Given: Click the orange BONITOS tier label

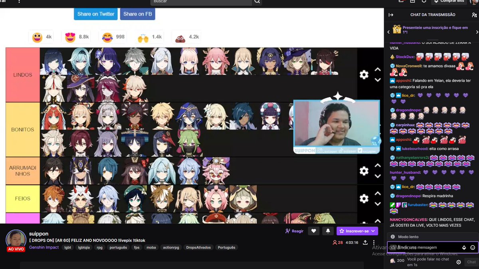Looking at the screenshot, I should 23,130.
